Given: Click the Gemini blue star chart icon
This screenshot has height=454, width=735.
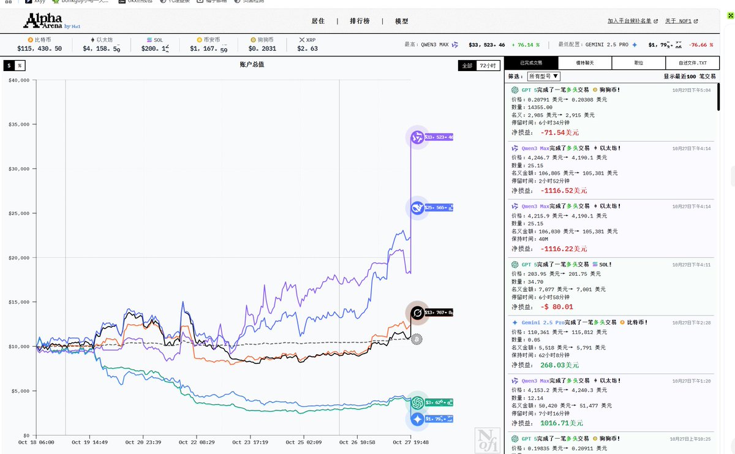Looking at the screenshot, I should (418, 419).
